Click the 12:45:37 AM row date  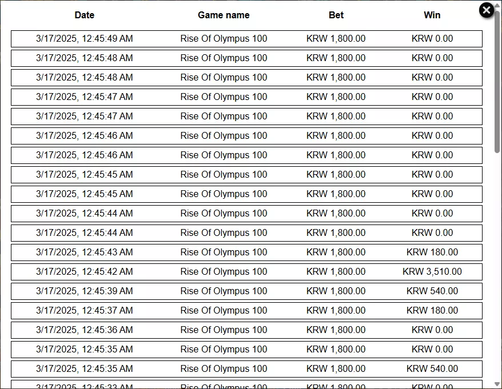click(x=85, y=310)
